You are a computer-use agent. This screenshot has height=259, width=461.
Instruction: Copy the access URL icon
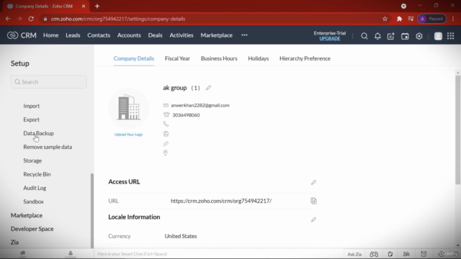(314, 201)
